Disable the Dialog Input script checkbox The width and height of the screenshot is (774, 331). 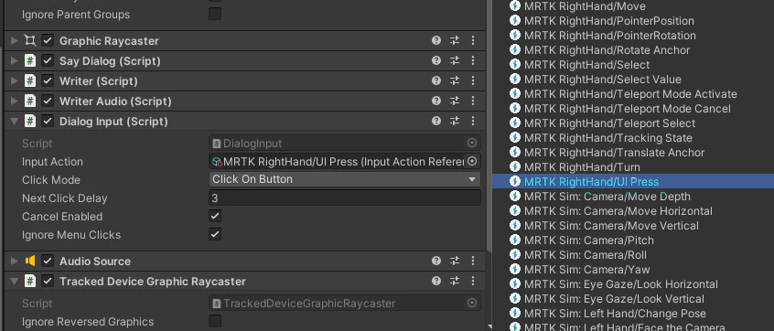(x=48, y=121)
